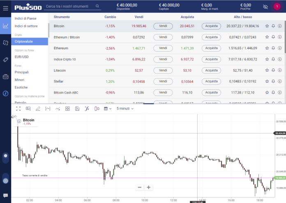Set alert bell for Indice Cripto 10
Image resolution: width=286 pixels, height=203 pixels.
(x=273, y=59)
